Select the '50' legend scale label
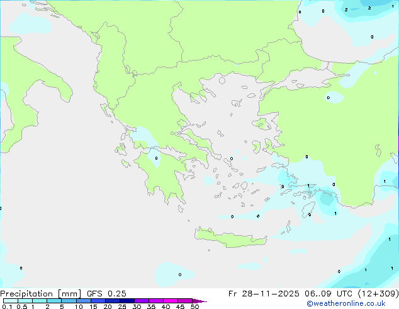 click(x=194, y=306)
